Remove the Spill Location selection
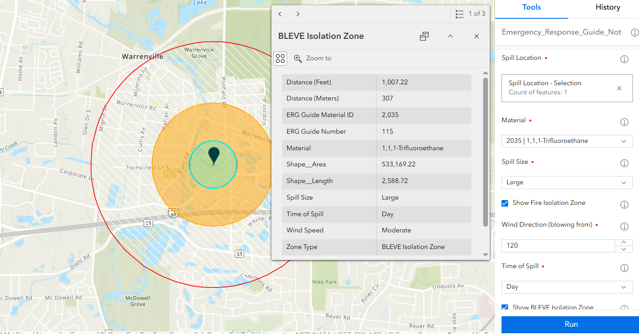 point(619,88)
